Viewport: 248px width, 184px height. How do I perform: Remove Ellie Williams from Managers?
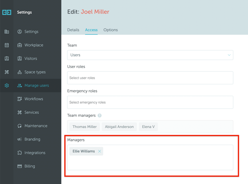point(100,152)
